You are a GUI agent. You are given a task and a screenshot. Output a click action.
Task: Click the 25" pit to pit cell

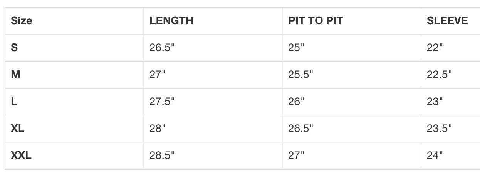pyautogui.click(x=296, y=48)
